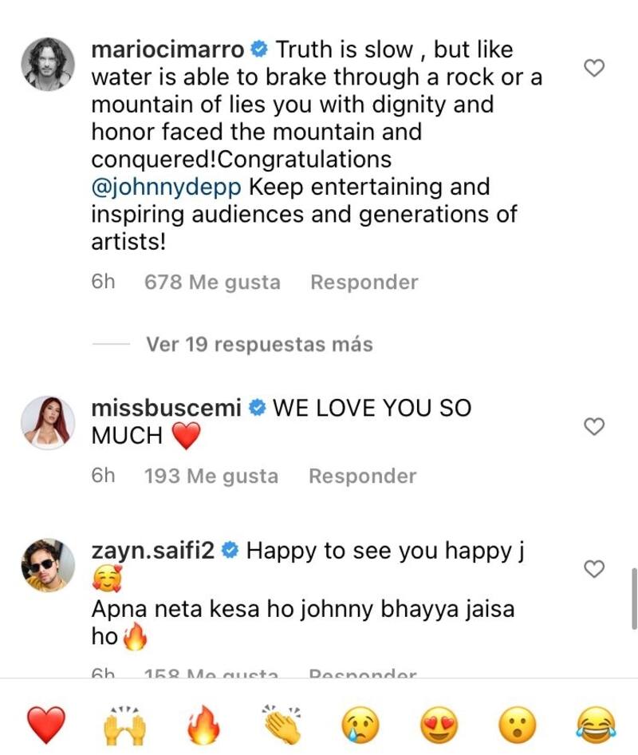The image size is (638, 755).
Task: Tap the laughing with tears emoji reaction
Action: [x=593, y=725]
